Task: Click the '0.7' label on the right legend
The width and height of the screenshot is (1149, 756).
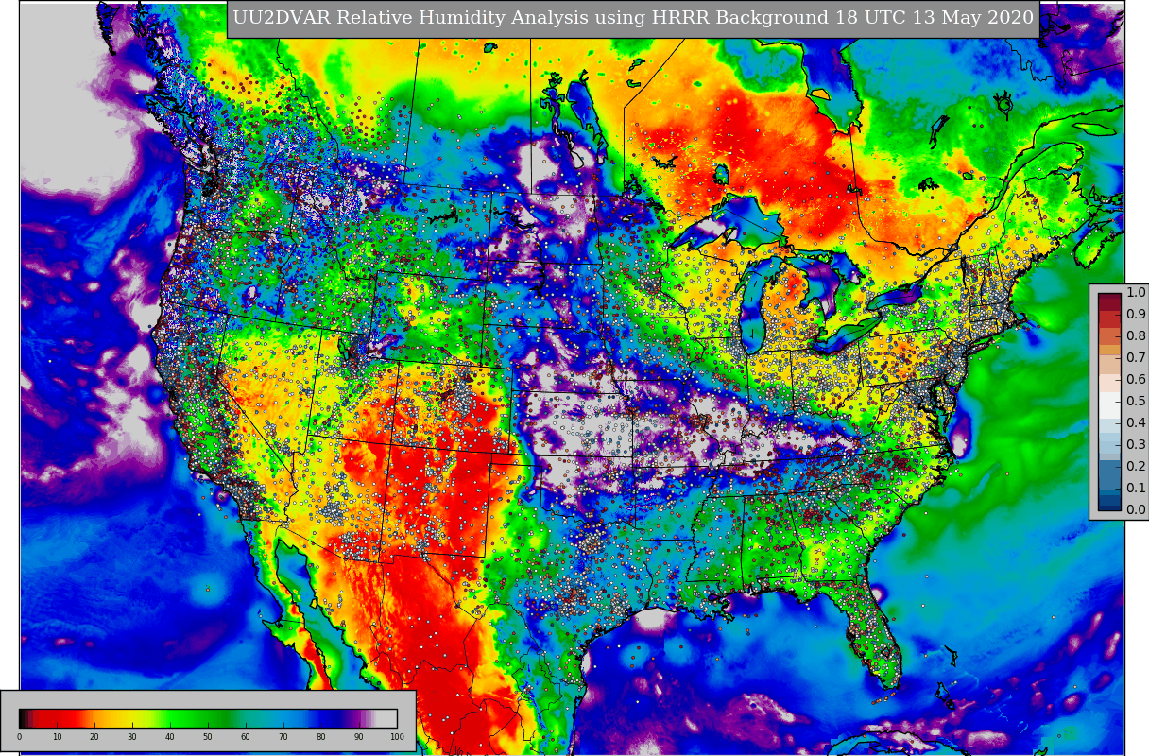Action: 1136,358
